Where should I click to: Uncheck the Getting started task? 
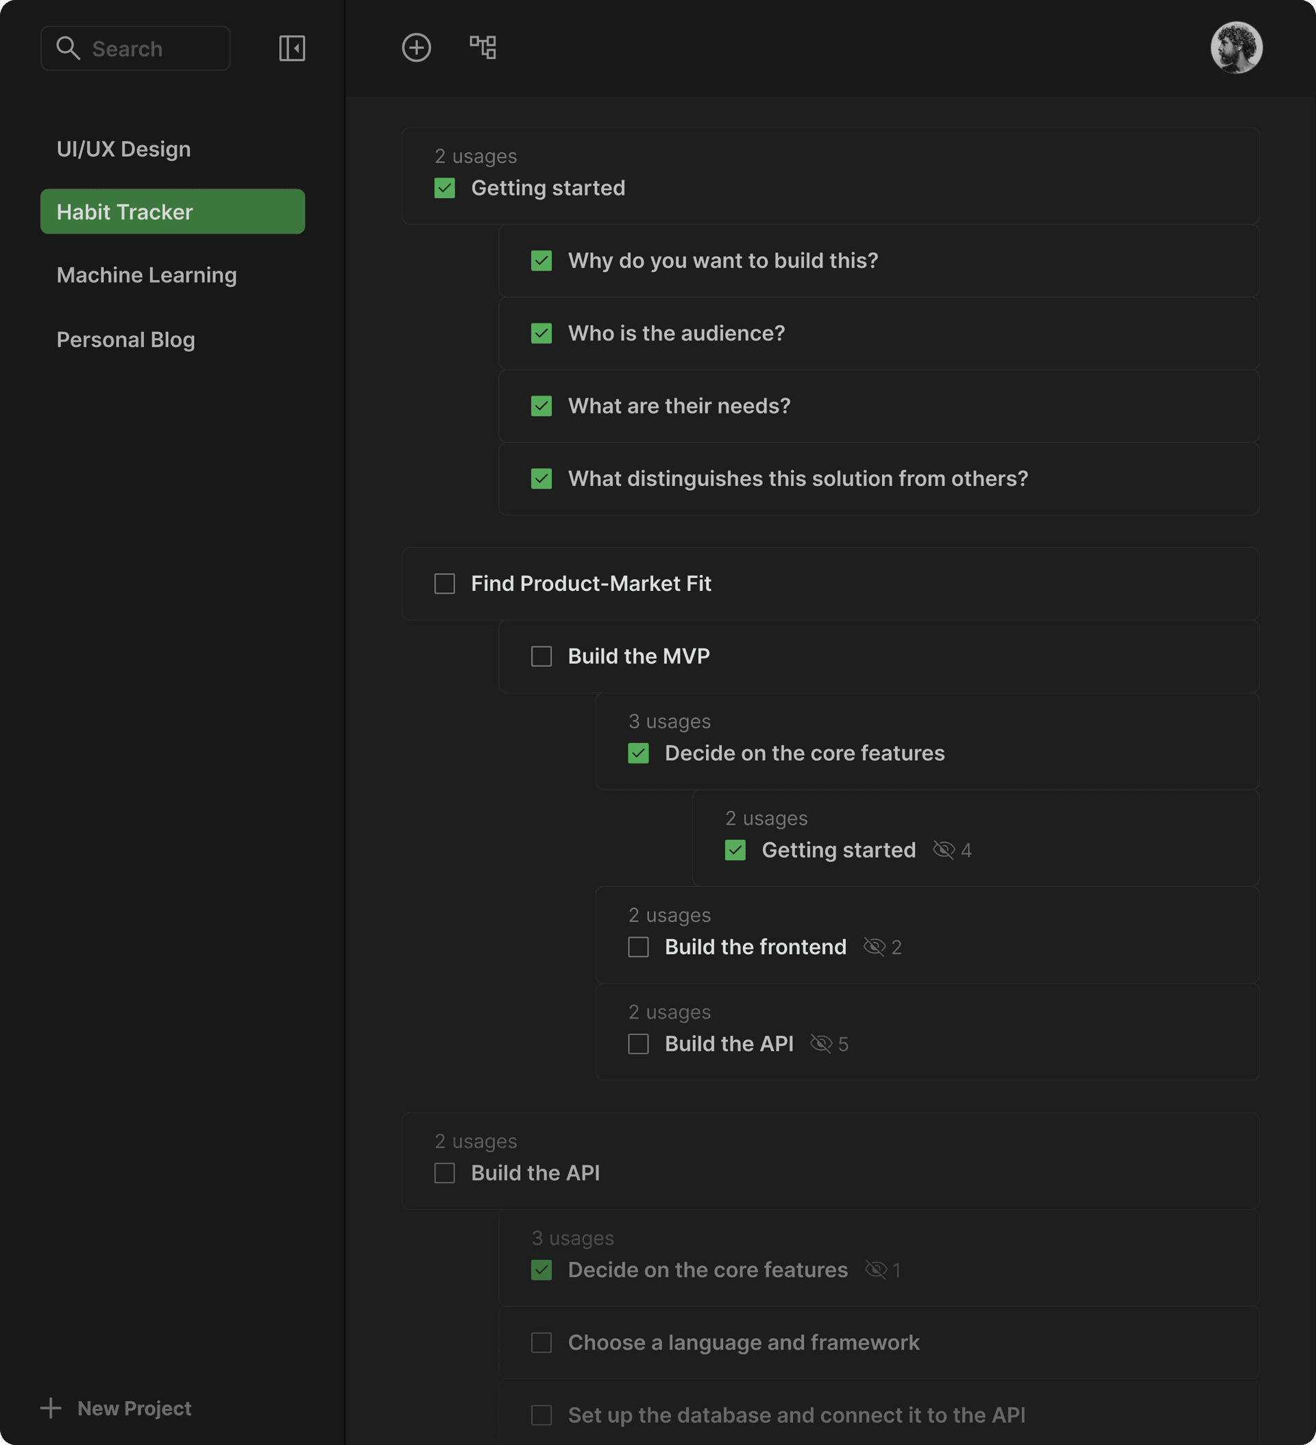click(x=443, y=188)
